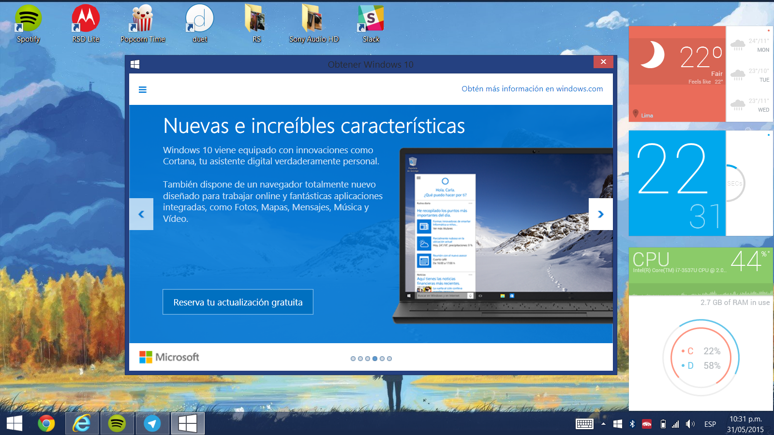This screenshot has height=435, width=774.
Task: Launch Popcorn Time from desktop
Action: [x=143, y=24]
